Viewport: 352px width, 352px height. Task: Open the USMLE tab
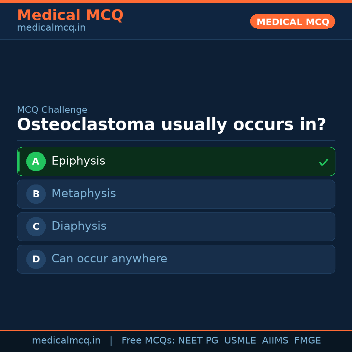tap(240, 340)
